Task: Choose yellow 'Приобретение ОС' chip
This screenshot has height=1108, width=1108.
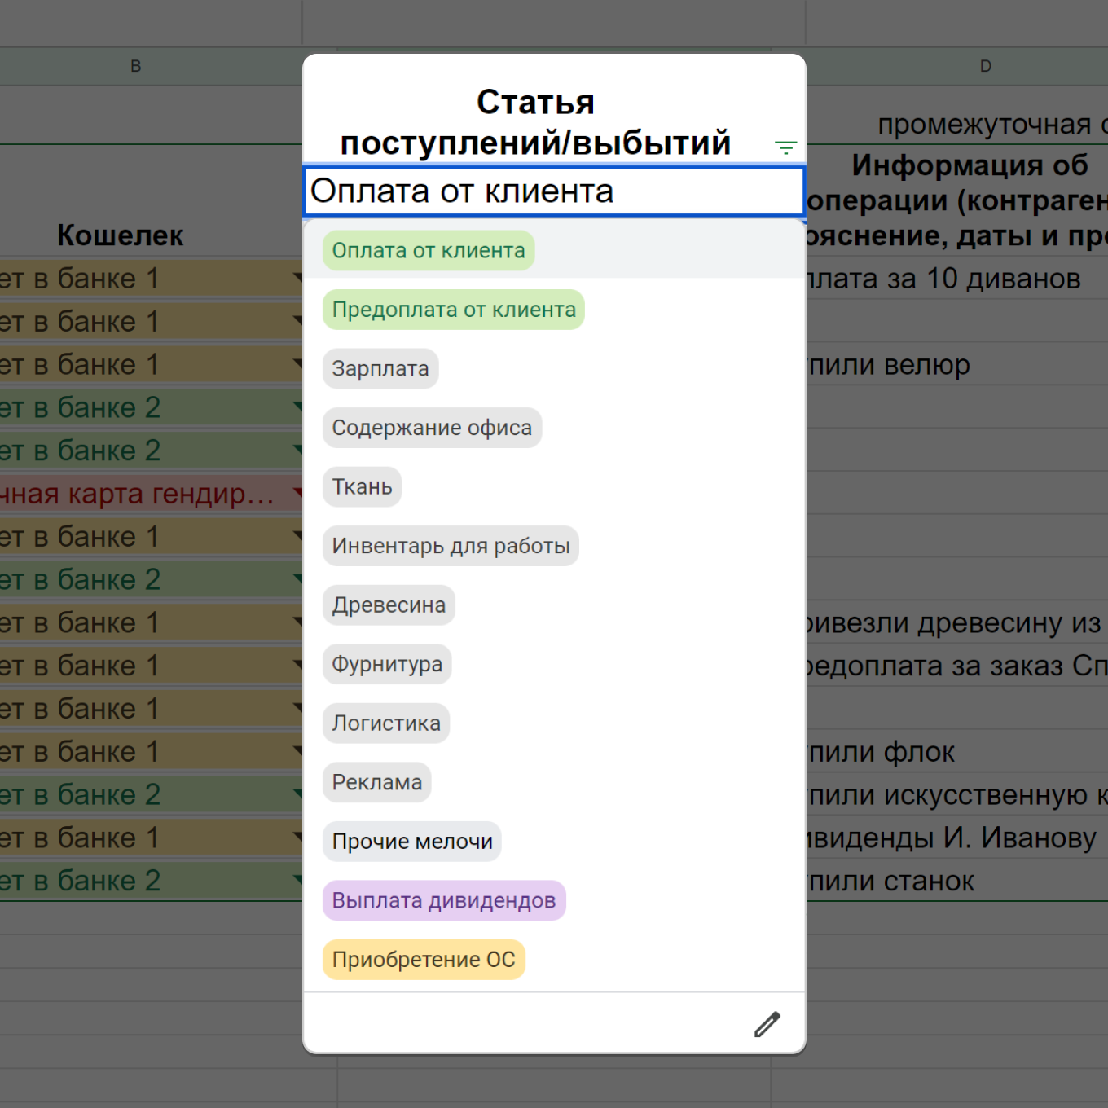Action: (424, 959)
